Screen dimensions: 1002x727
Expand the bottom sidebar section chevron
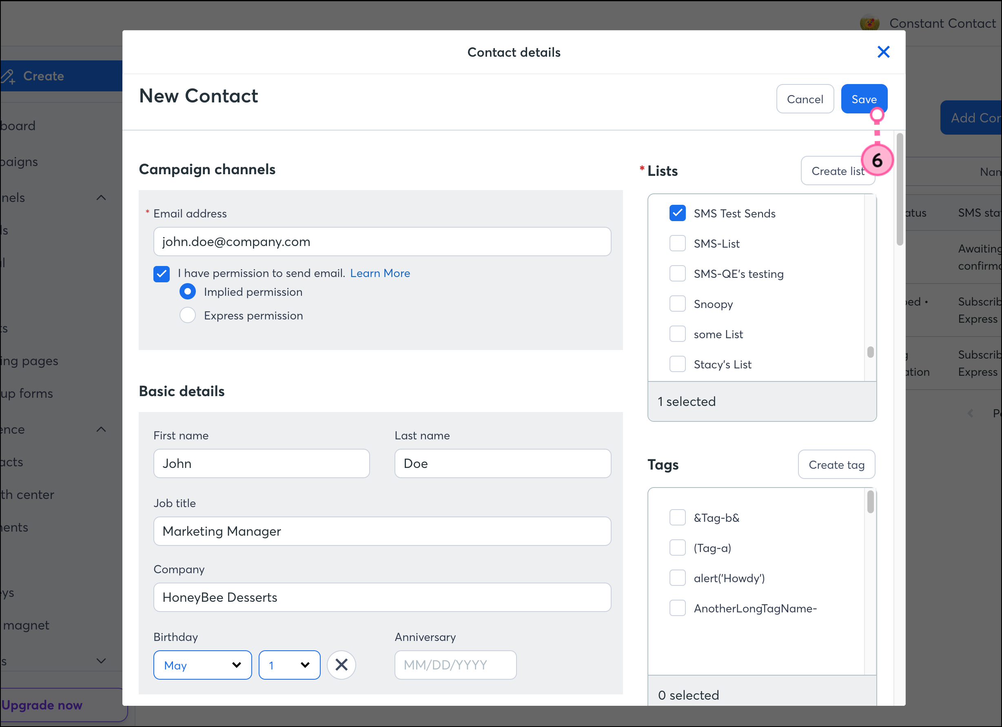coord(101,661)
